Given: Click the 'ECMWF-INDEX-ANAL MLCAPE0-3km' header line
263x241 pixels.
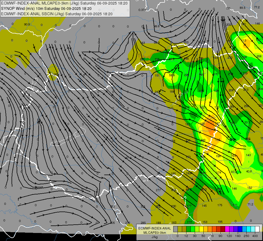Looking at the screenshot, I should tap(64, 3).
